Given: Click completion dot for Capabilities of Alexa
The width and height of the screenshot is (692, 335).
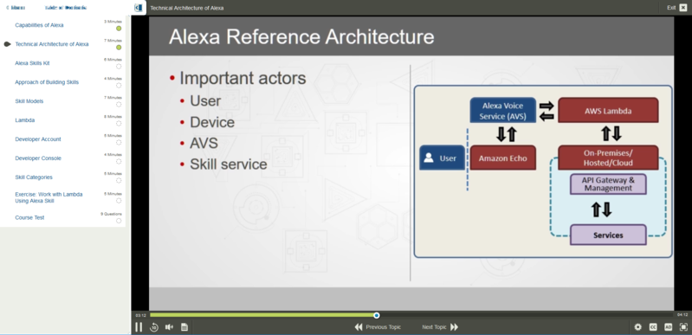Looking at the screenshot, I should tap(119, 29).
